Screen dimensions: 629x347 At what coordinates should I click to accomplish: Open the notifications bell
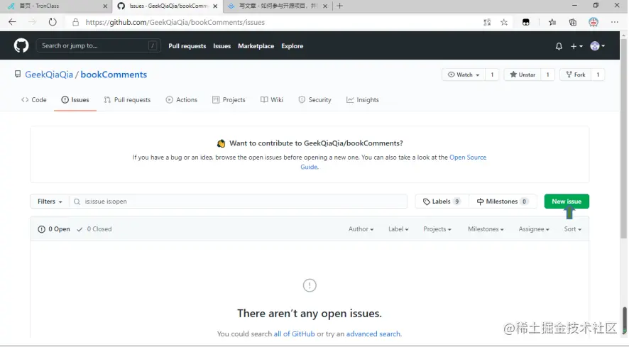[559, 46]
